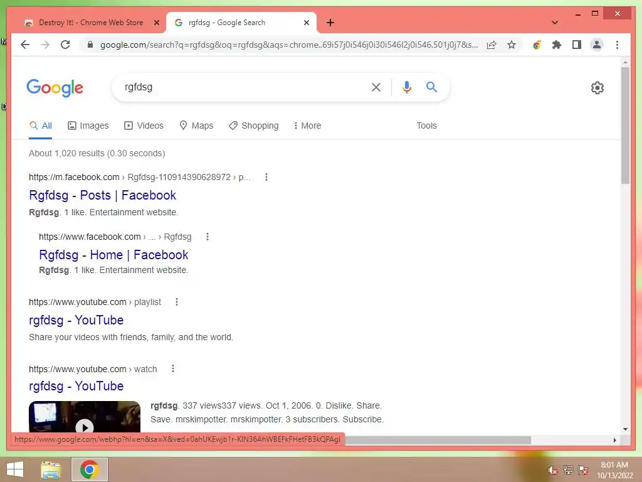Click the forward navigation arrow
This screenshot has width=642, height=482.
(45, 45)
